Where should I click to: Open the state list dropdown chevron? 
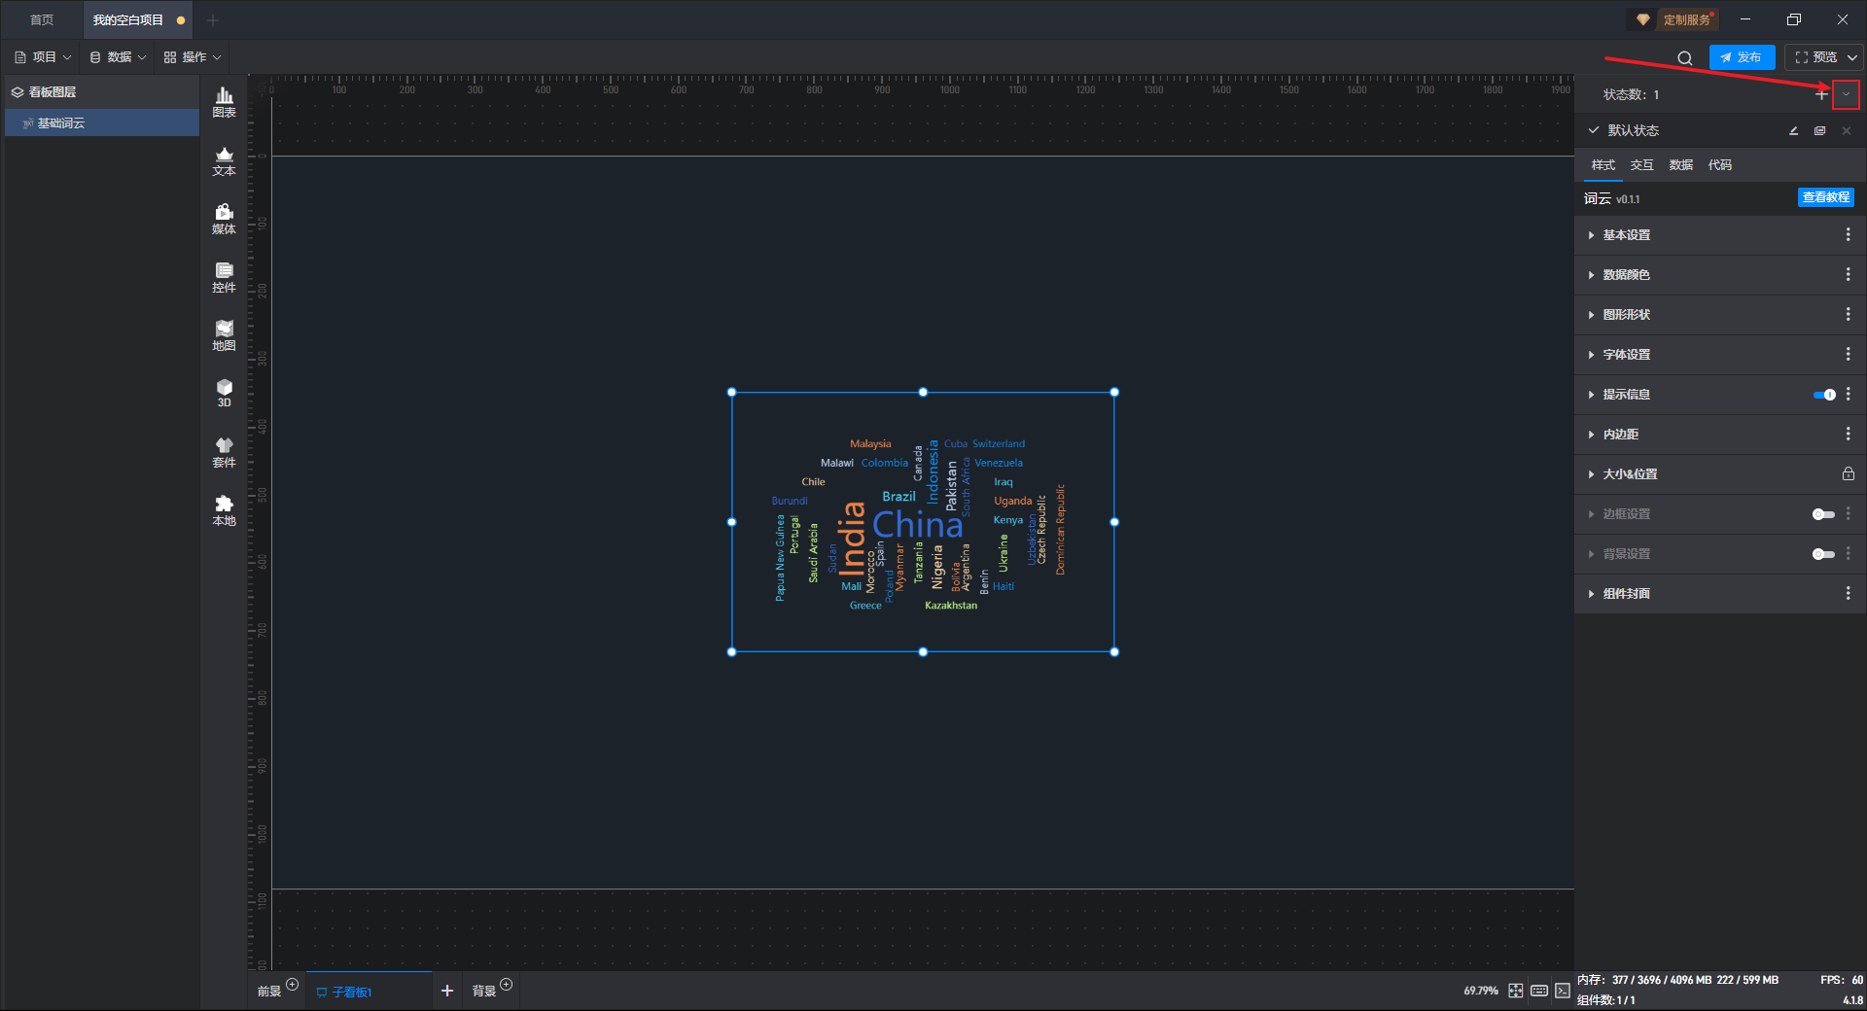pos(1846,94)
